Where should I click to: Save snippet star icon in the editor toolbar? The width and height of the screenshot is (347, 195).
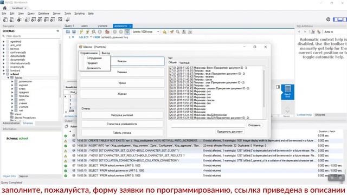[x=164, y=32]
